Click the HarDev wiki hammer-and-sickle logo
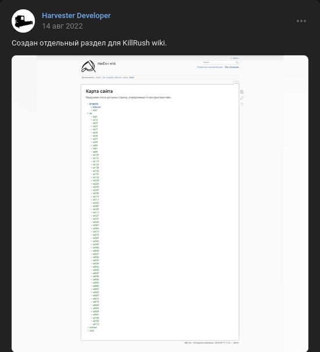The image size is (320, 352). pyautogui.click(x=88, y=66)
